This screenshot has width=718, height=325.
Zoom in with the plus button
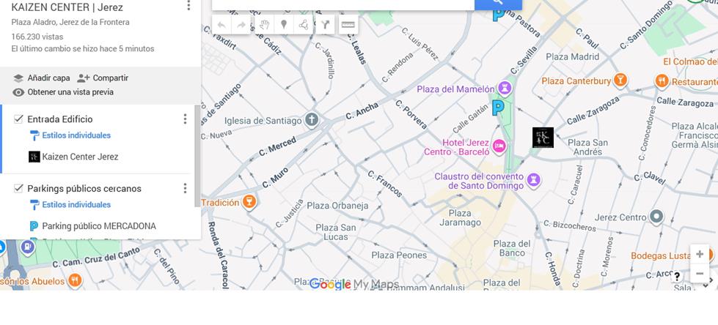pos(699,254)
